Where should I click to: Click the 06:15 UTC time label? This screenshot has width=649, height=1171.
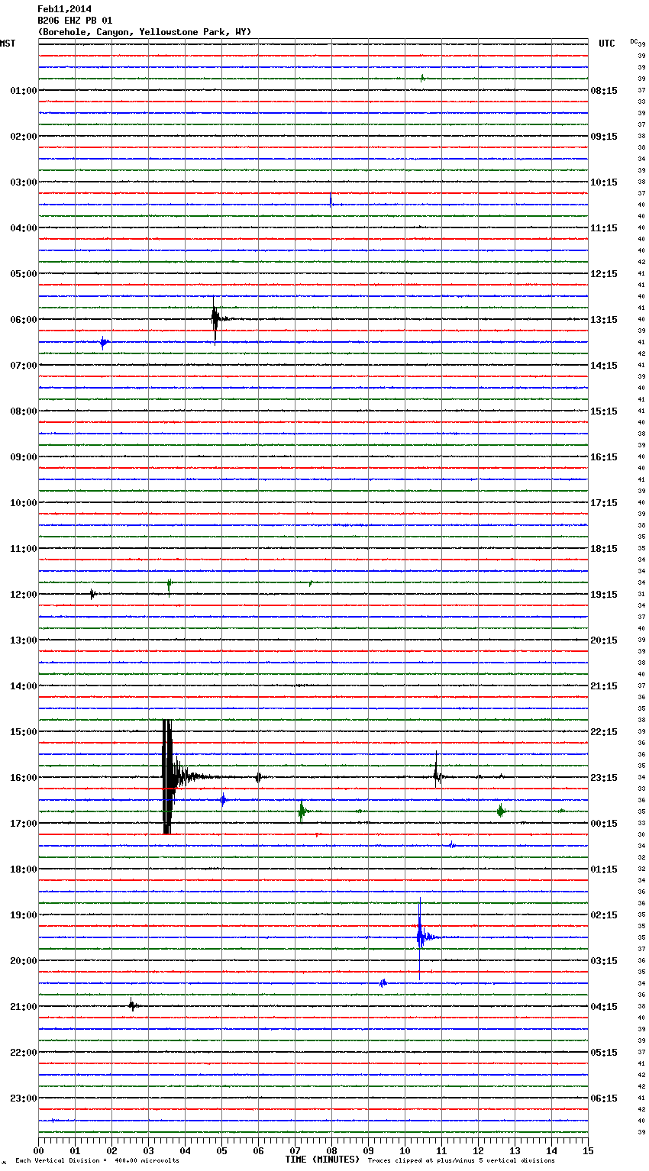[604, 1098]
